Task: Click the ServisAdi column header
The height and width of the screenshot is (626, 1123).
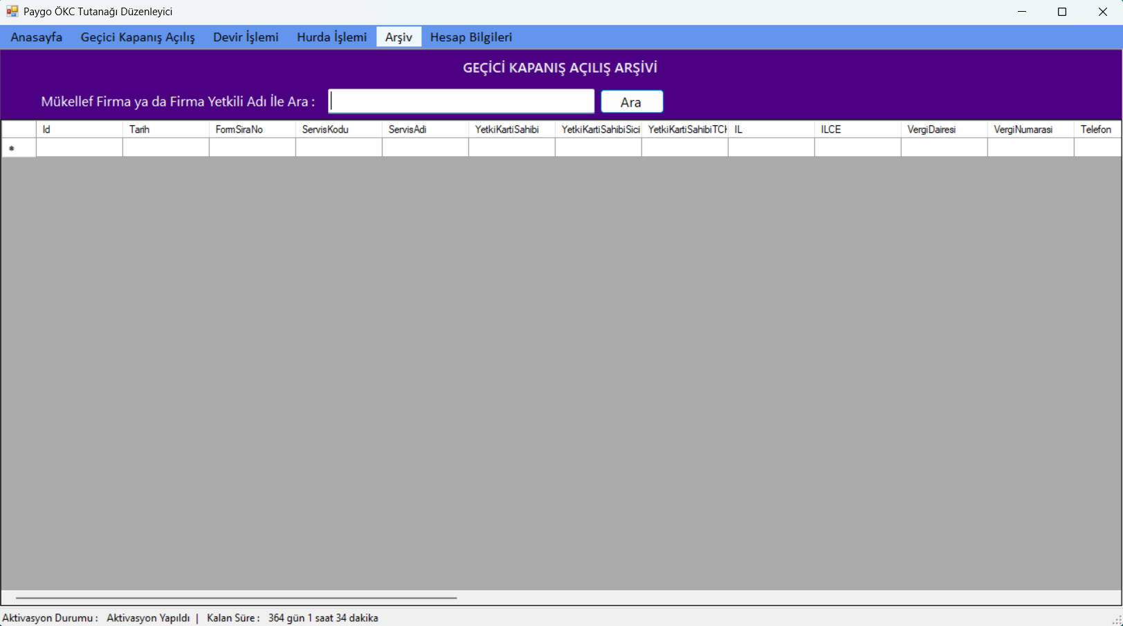Action: 426,129
